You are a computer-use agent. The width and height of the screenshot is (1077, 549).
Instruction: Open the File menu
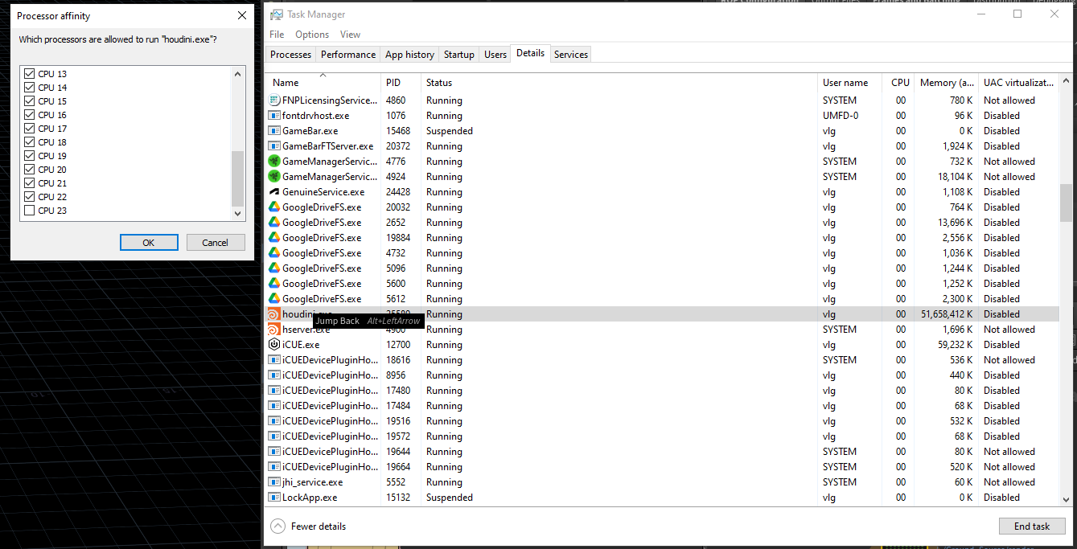pos(277,35)
